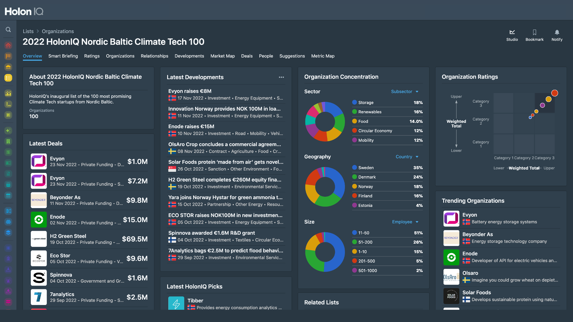Viewport: 573px width, 322px height.
Task: Click Spinnova logo in Latest Deals
Action: tap(39, 278)
